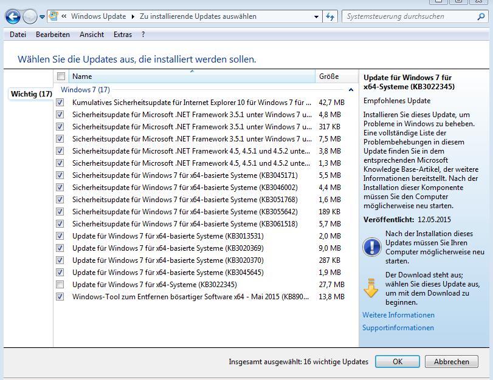Open the Datei menu

(x=18, y=35)
